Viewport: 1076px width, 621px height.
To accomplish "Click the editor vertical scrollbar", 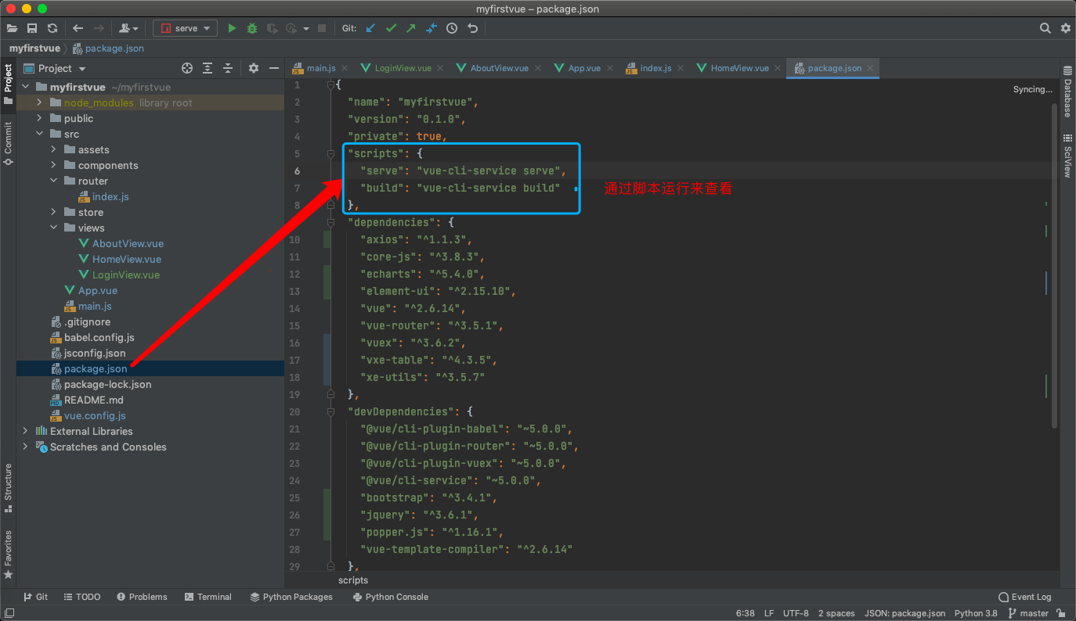I will [1054, 266].
